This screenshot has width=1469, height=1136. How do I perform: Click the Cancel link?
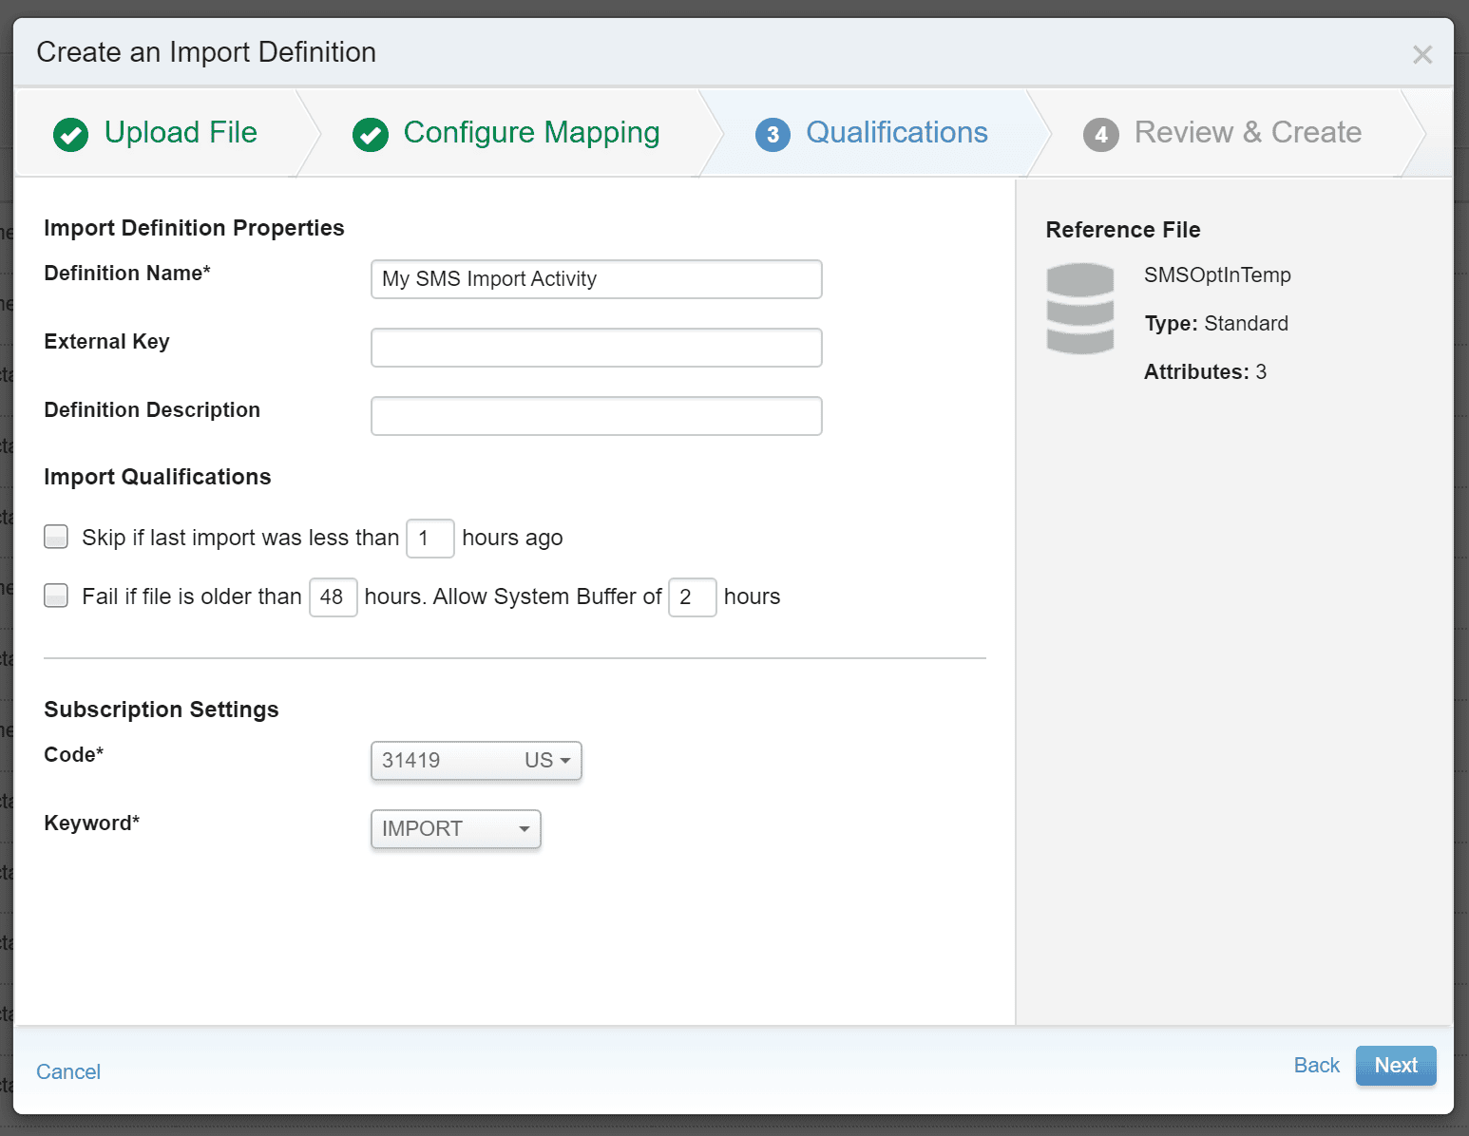click(68, 1071)
